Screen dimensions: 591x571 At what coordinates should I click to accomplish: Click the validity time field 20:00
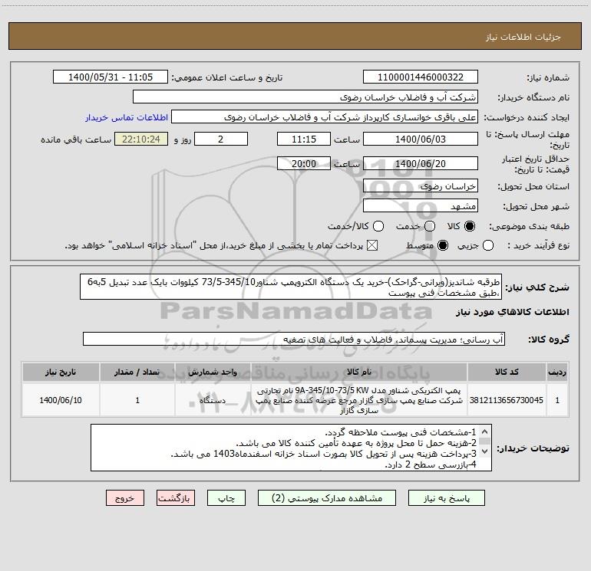304,163
